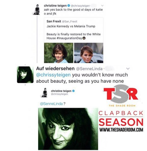Click the verified badge beside christine teigen's top tweet
Image resolution: width=147 pixels, height=151 pixels.
[x=69, y=6]
